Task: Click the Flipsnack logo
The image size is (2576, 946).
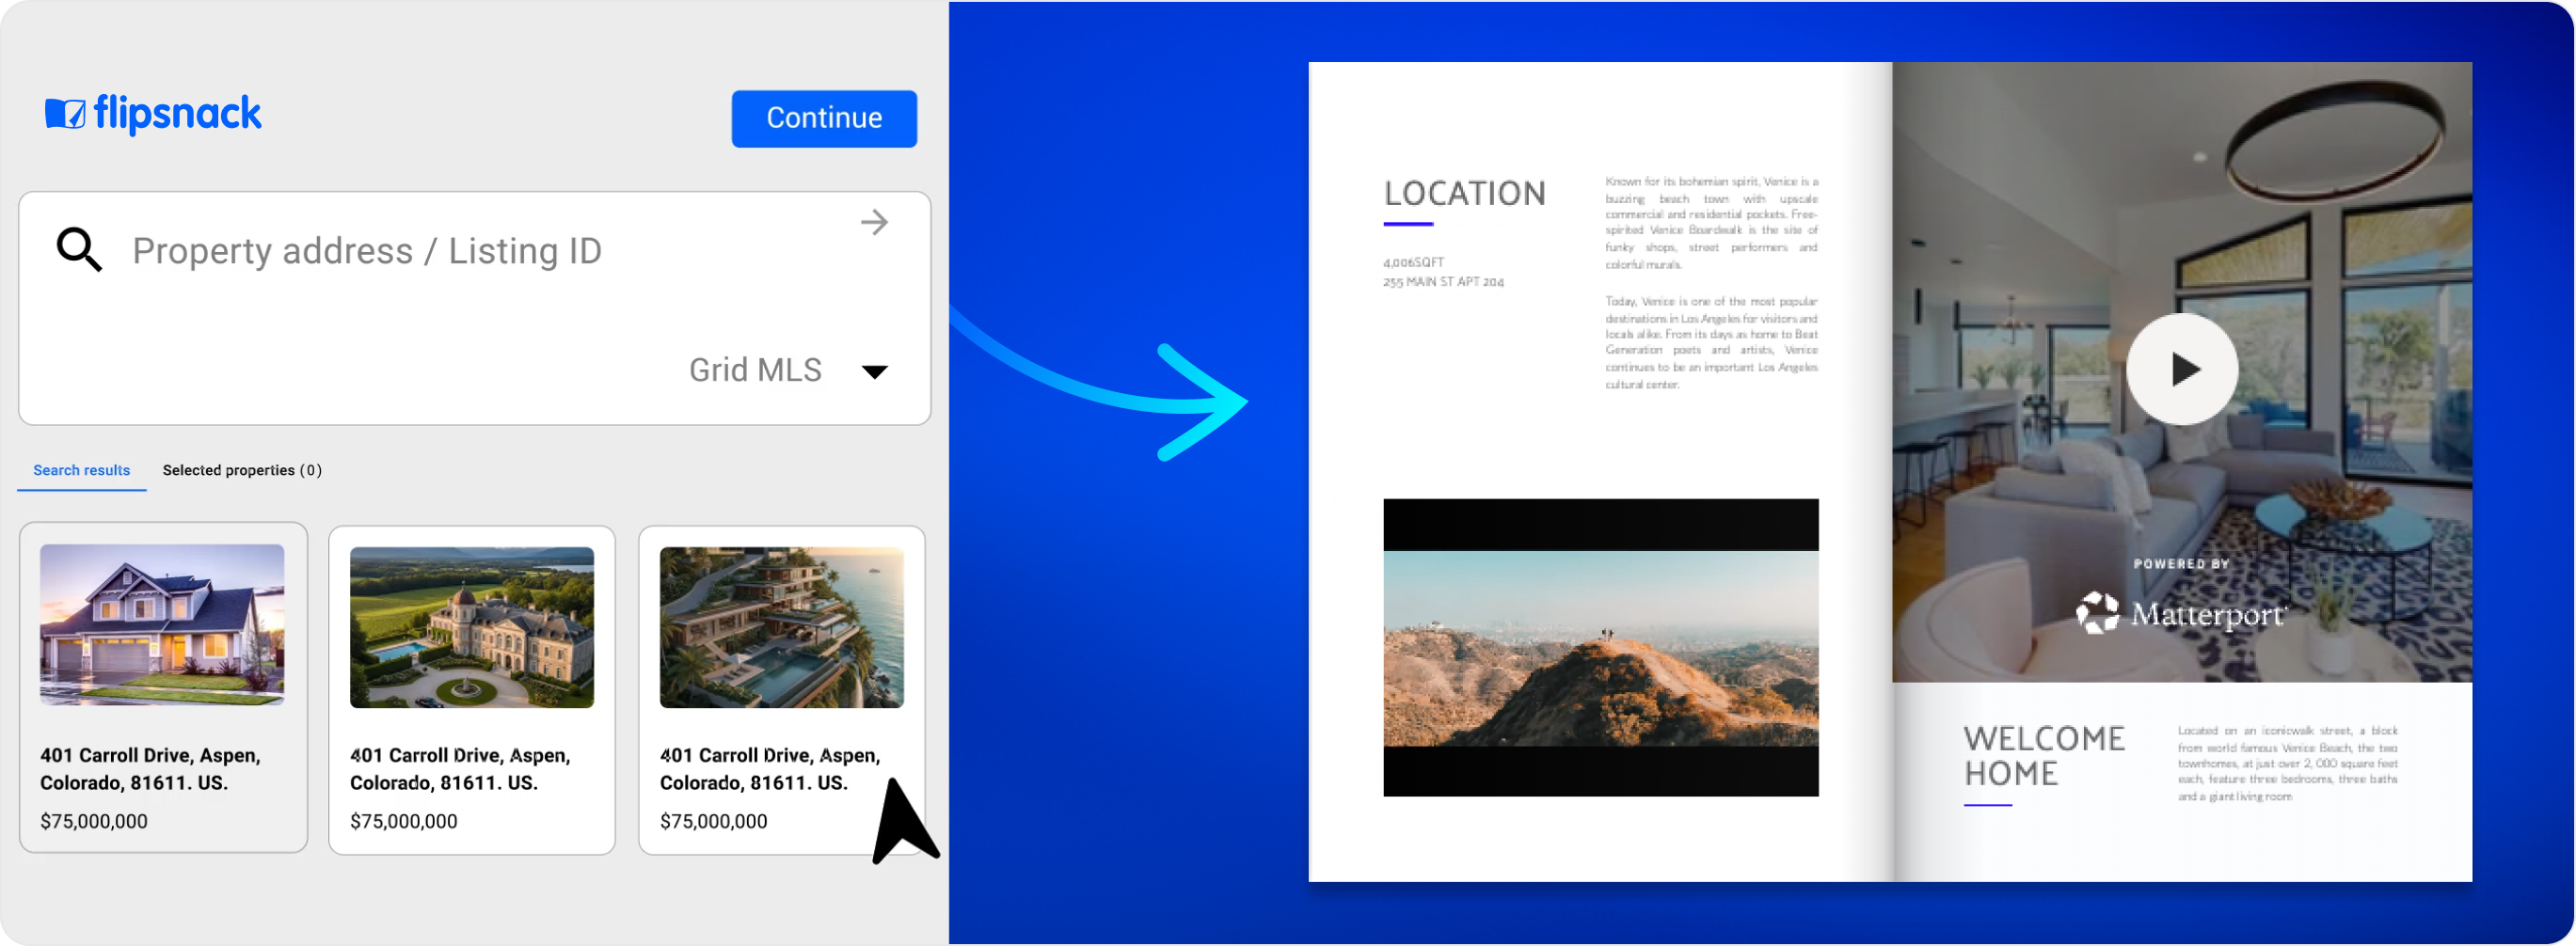Action: [153, 114]
